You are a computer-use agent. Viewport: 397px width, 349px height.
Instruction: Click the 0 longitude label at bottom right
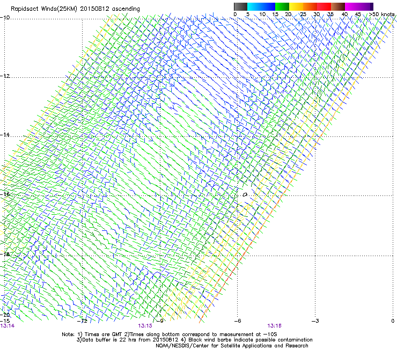pyautogui.click(x=393, y=321)
